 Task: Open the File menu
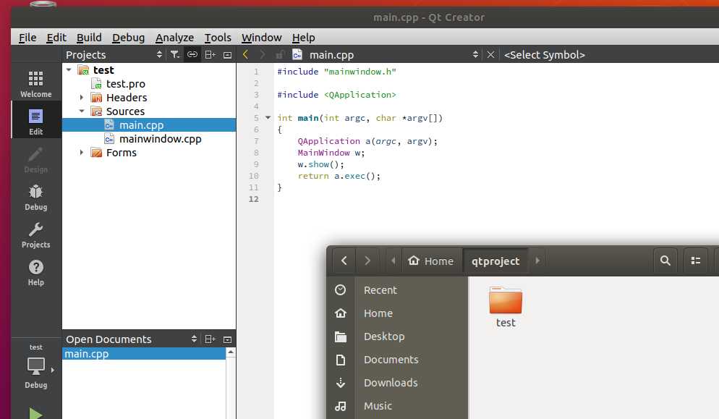(27, 38)
